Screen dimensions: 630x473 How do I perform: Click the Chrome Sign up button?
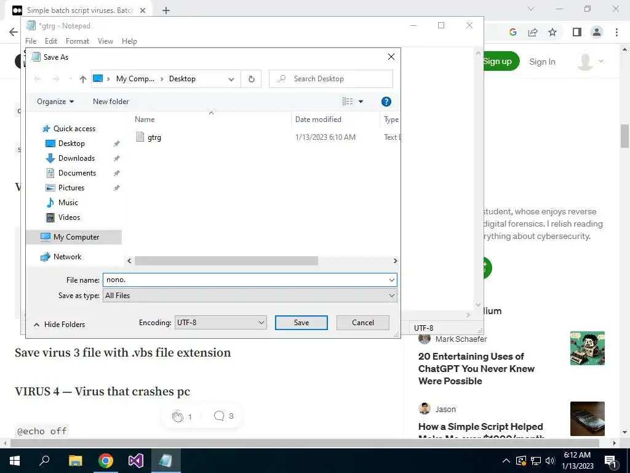501,61
